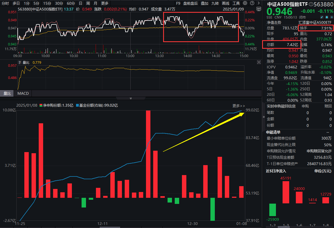Close the 量比 indicator panel with the X
Screen dimensions: 334x228
pyautogui.click(x=259, y=62)
